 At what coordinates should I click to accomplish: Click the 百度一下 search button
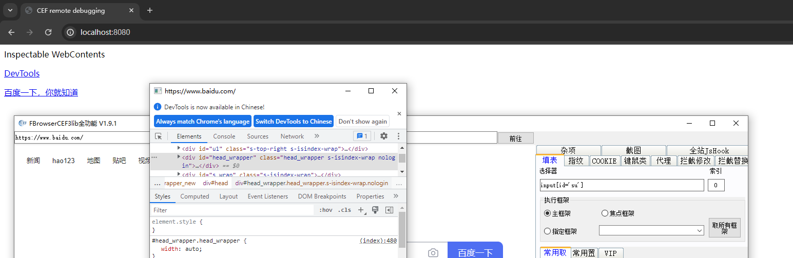pos(475,250)
